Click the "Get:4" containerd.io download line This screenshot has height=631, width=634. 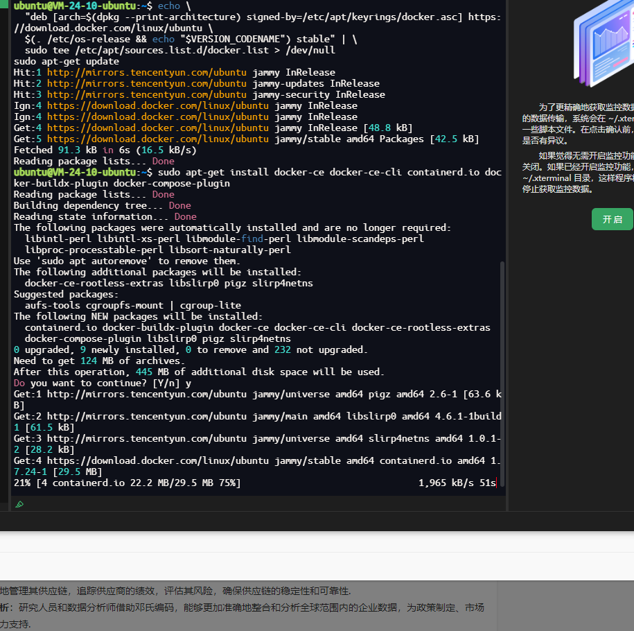pyautogui.click(x=258, y=466)
